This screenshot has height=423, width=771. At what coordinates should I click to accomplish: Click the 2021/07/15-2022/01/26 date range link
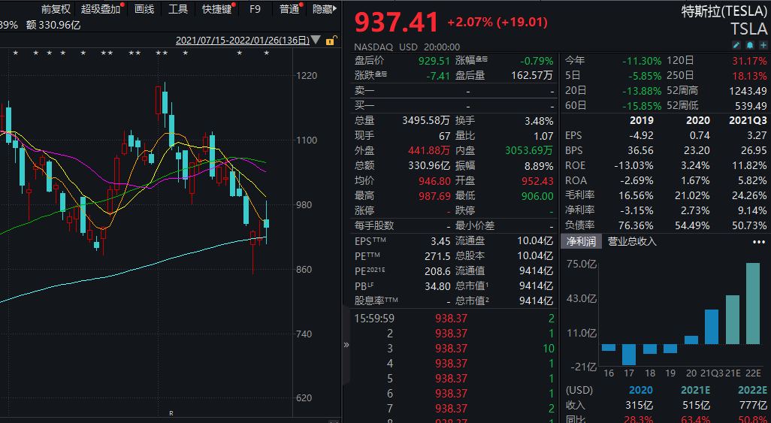point(242,41)
